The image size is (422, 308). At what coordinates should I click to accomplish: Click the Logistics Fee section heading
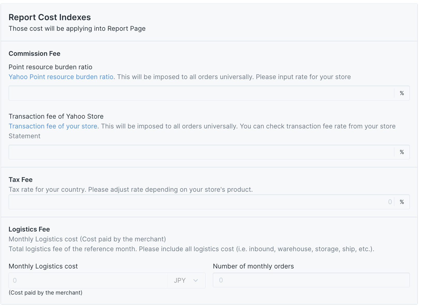pos(29,229)
